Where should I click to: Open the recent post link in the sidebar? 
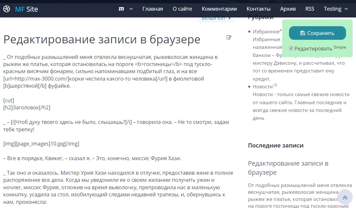coord(288,168)
